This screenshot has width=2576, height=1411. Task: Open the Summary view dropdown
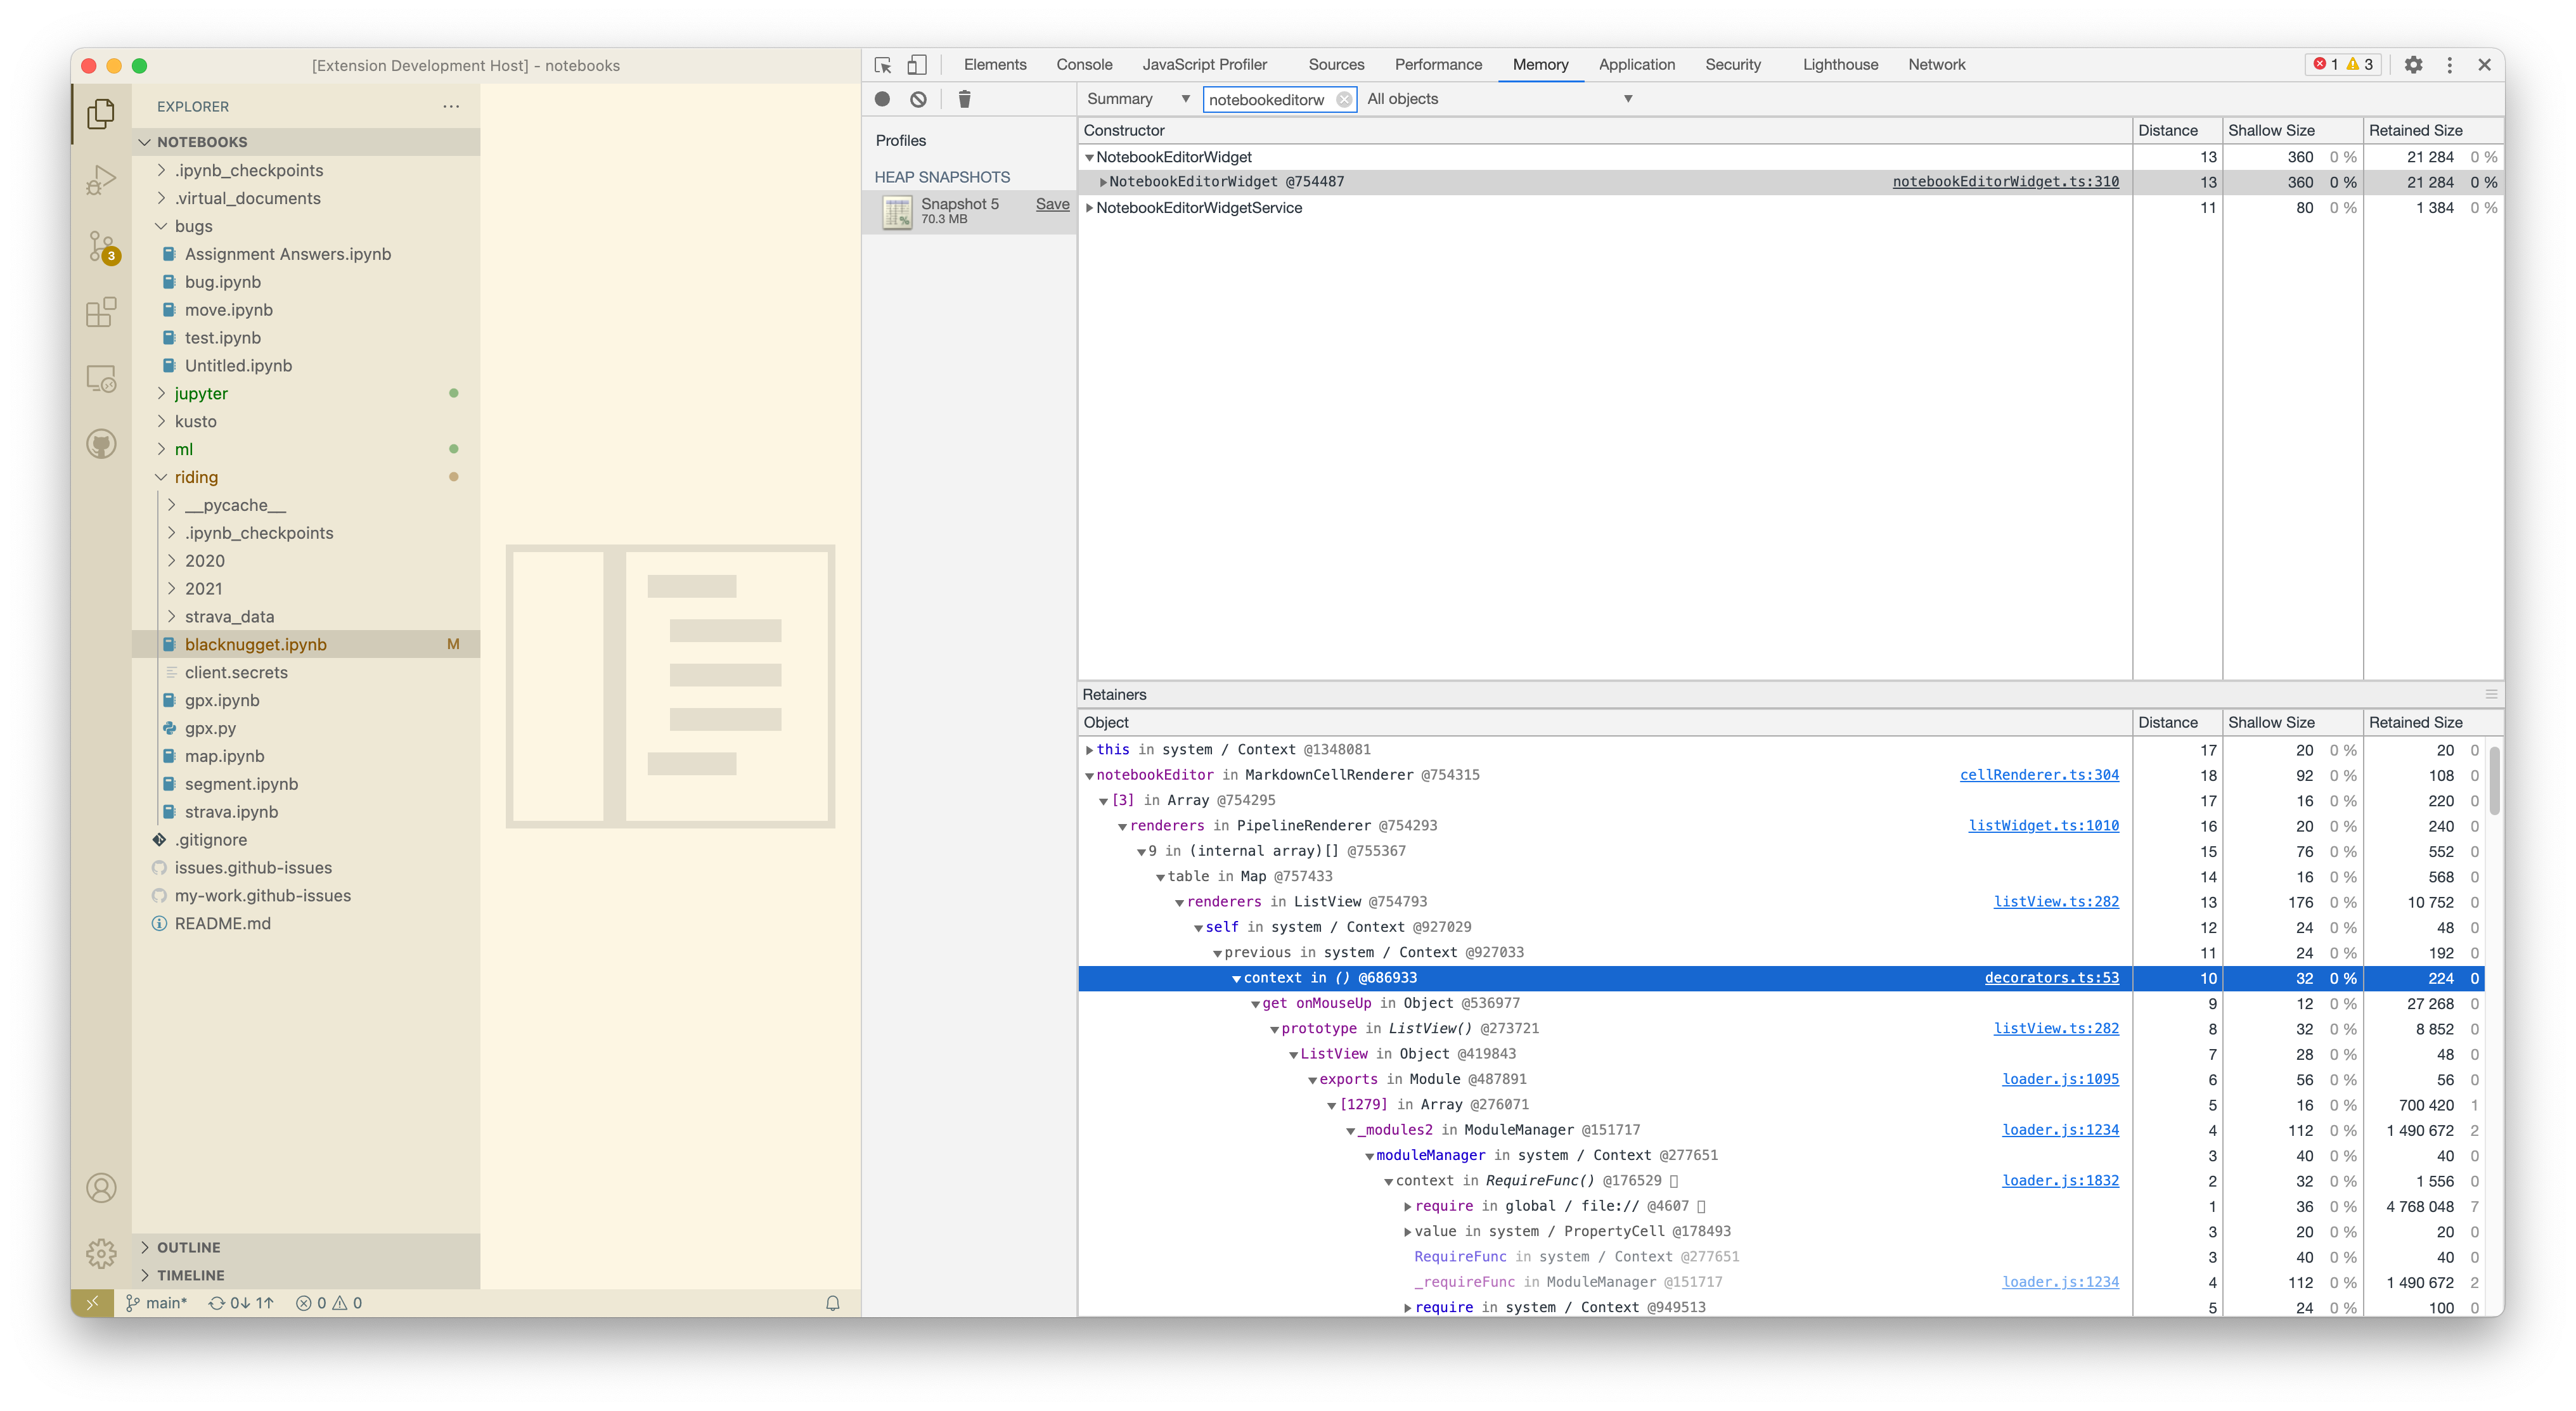tap(1138, 99)
